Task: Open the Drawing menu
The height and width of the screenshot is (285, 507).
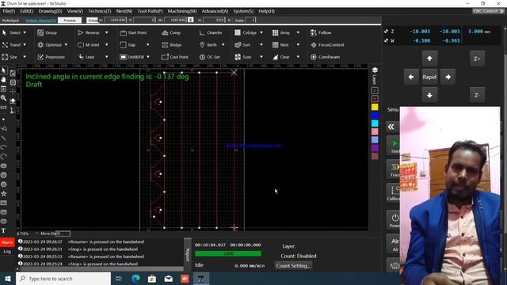Action: point(50,11)
